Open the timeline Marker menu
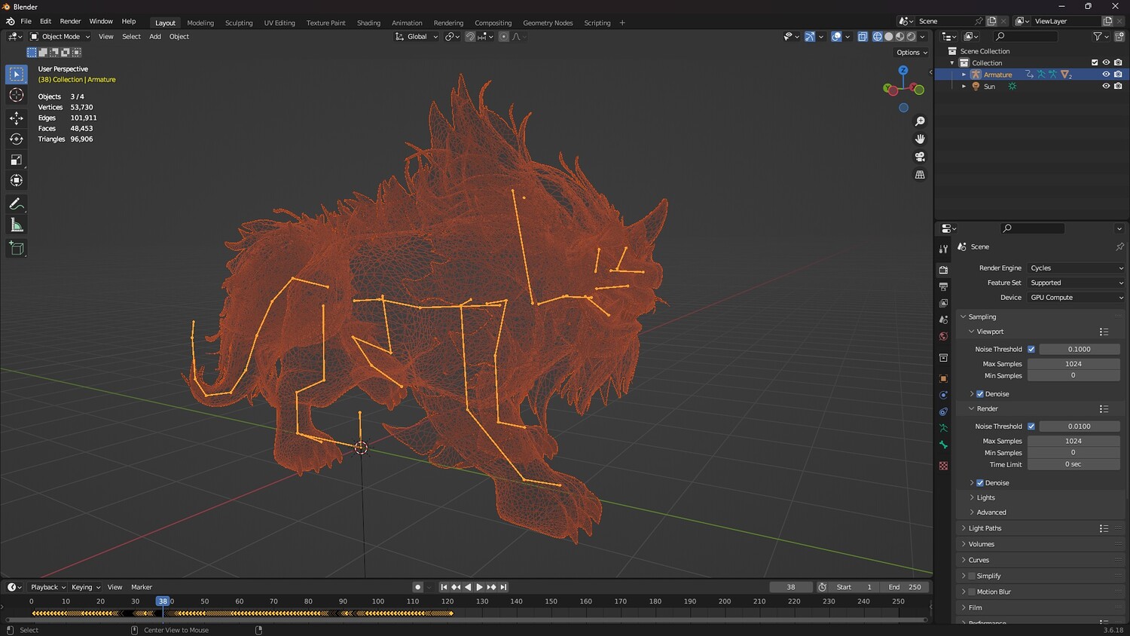 [x=142, y=587]
